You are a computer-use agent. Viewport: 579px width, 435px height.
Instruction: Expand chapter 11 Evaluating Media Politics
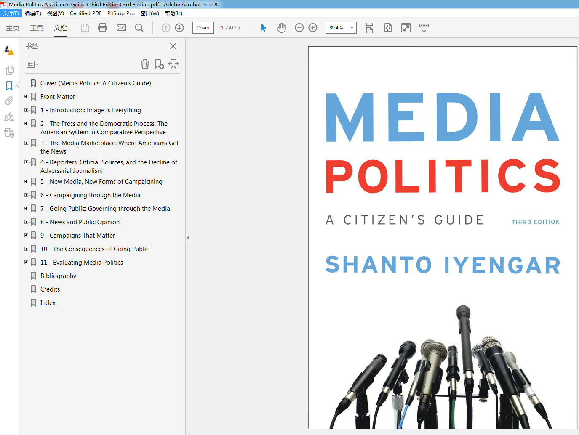click(26, 263)
